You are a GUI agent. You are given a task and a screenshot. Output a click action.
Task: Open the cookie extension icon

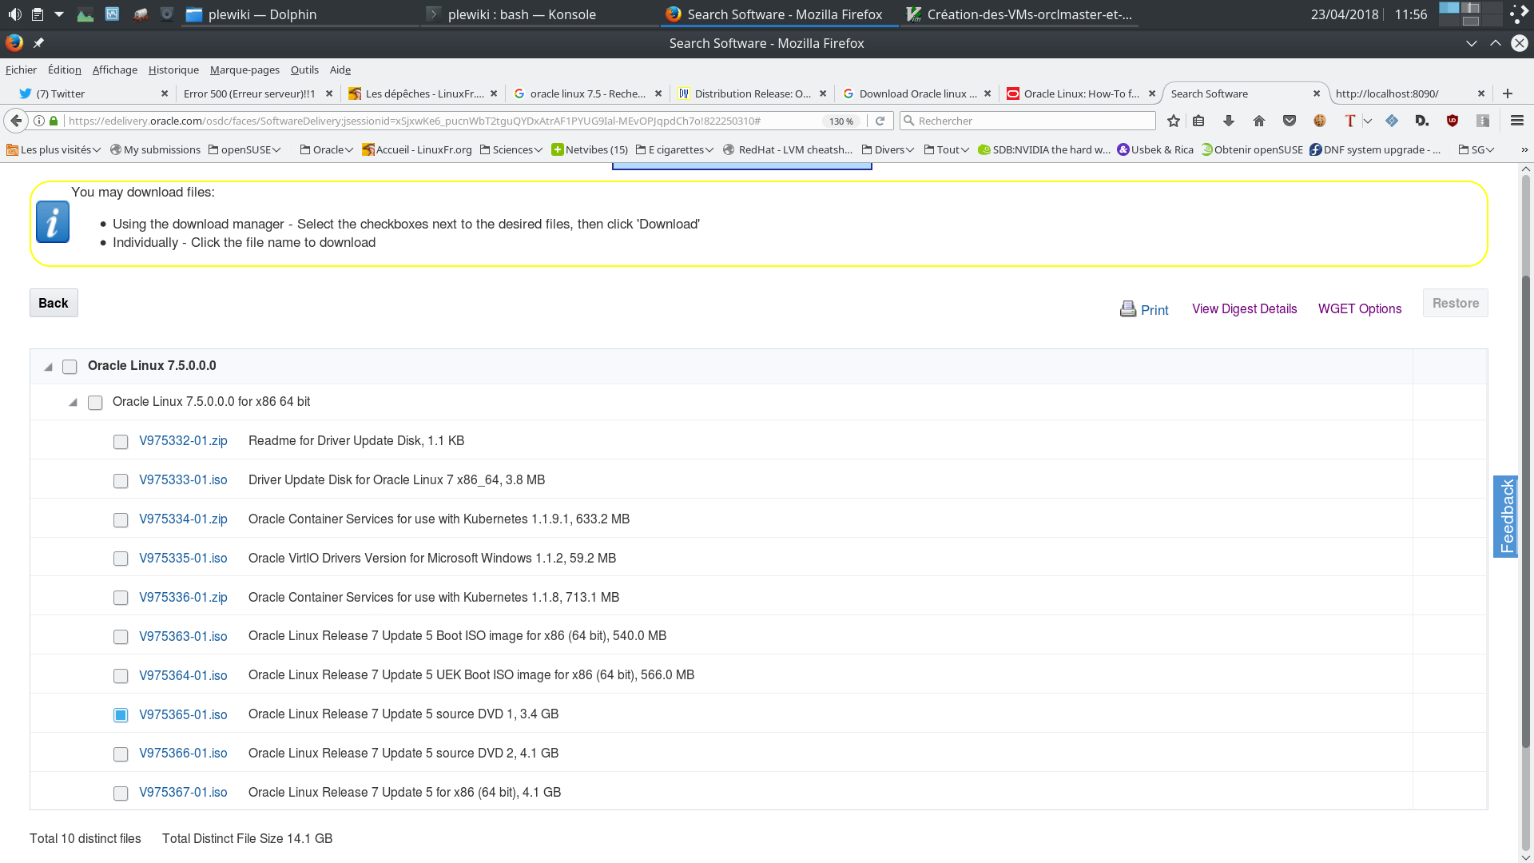(x=1320, y=121)
